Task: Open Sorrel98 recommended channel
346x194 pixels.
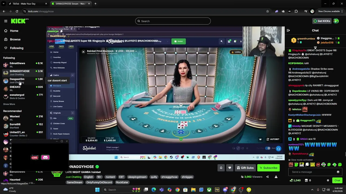Action: click(x=23, y=126)
